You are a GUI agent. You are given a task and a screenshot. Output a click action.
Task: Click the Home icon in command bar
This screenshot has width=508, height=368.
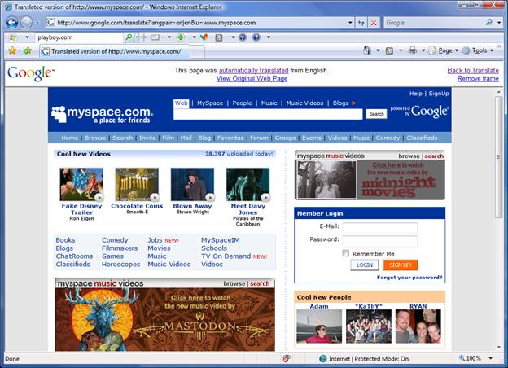tap(368, 50)
